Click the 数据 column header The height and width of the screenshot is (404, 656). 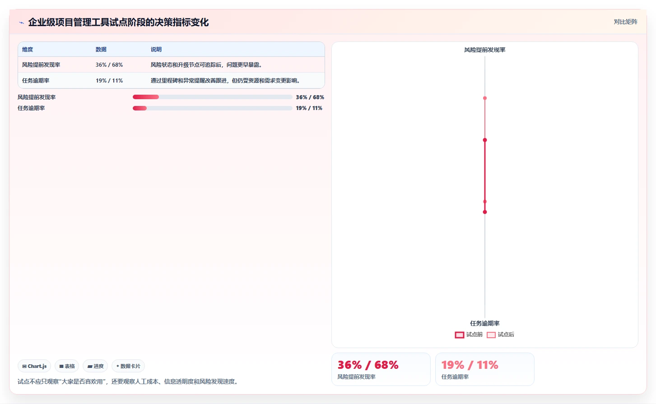tap(101, 50)
